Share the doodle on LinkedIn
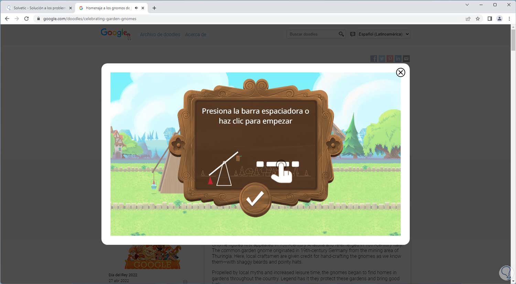The image size is (516, 284). click(x=398, y=59)
